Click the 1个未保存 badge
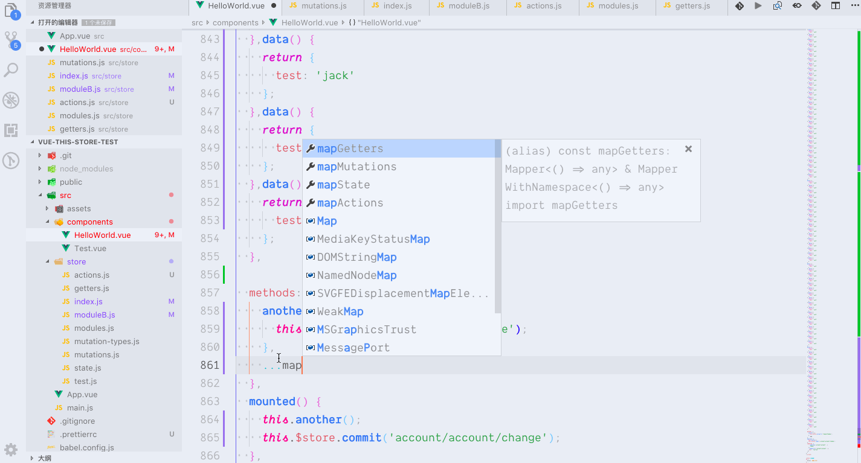 coord(98,22)
